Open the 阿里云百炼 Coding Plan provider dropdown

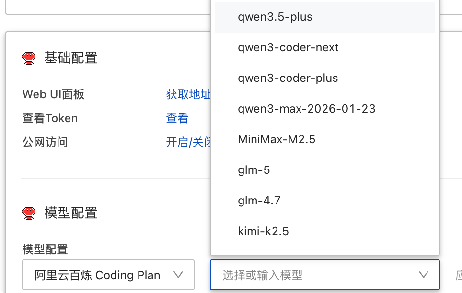pos(108,275)
